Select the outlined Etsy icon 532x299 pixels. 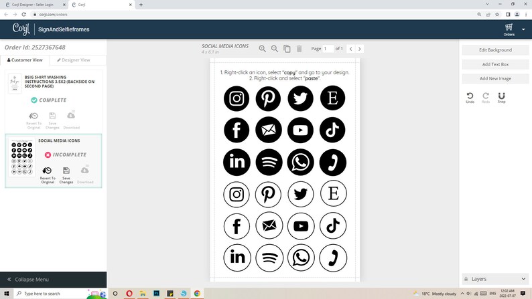click(334, 193)
